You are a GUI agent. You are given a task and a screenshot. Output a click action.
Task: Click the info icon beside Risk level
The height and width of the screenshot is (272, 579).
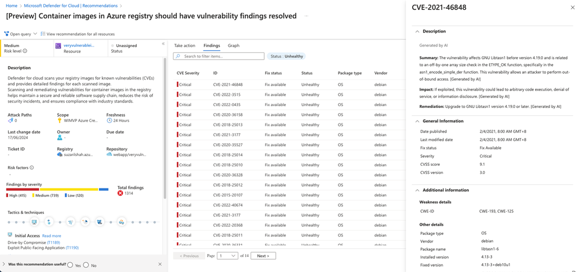click(25, 52)
